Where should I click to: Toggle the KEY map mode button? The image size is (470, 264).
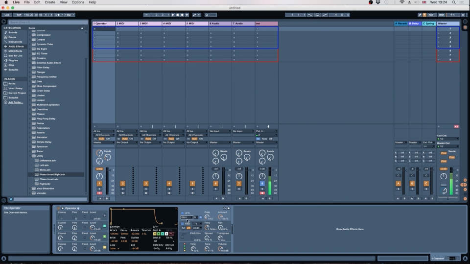point(431,15)
